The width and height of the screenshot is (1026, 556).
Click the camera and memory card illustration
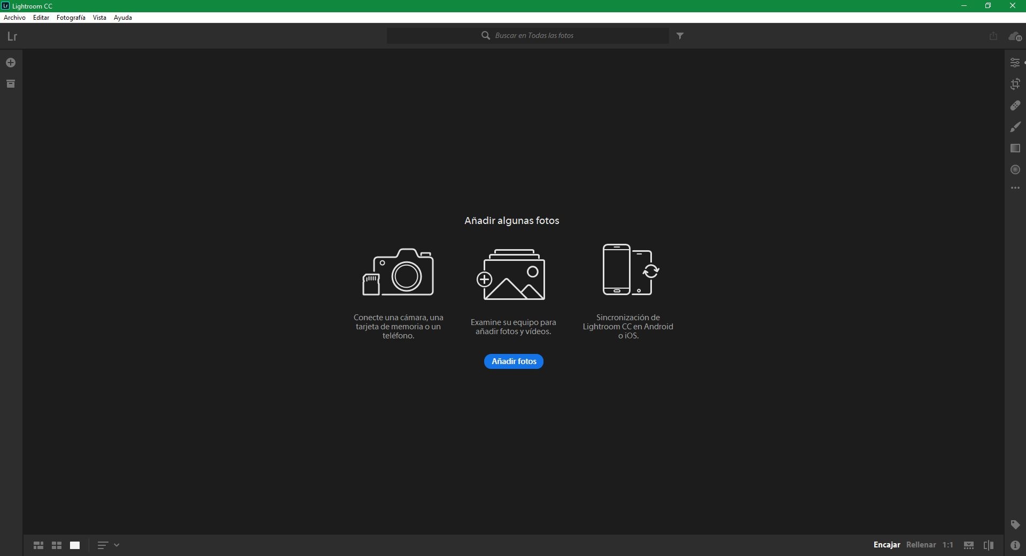398,272
